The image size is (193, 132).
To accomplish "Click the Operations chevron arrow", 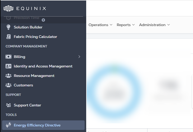I will [x=111, y=25].
